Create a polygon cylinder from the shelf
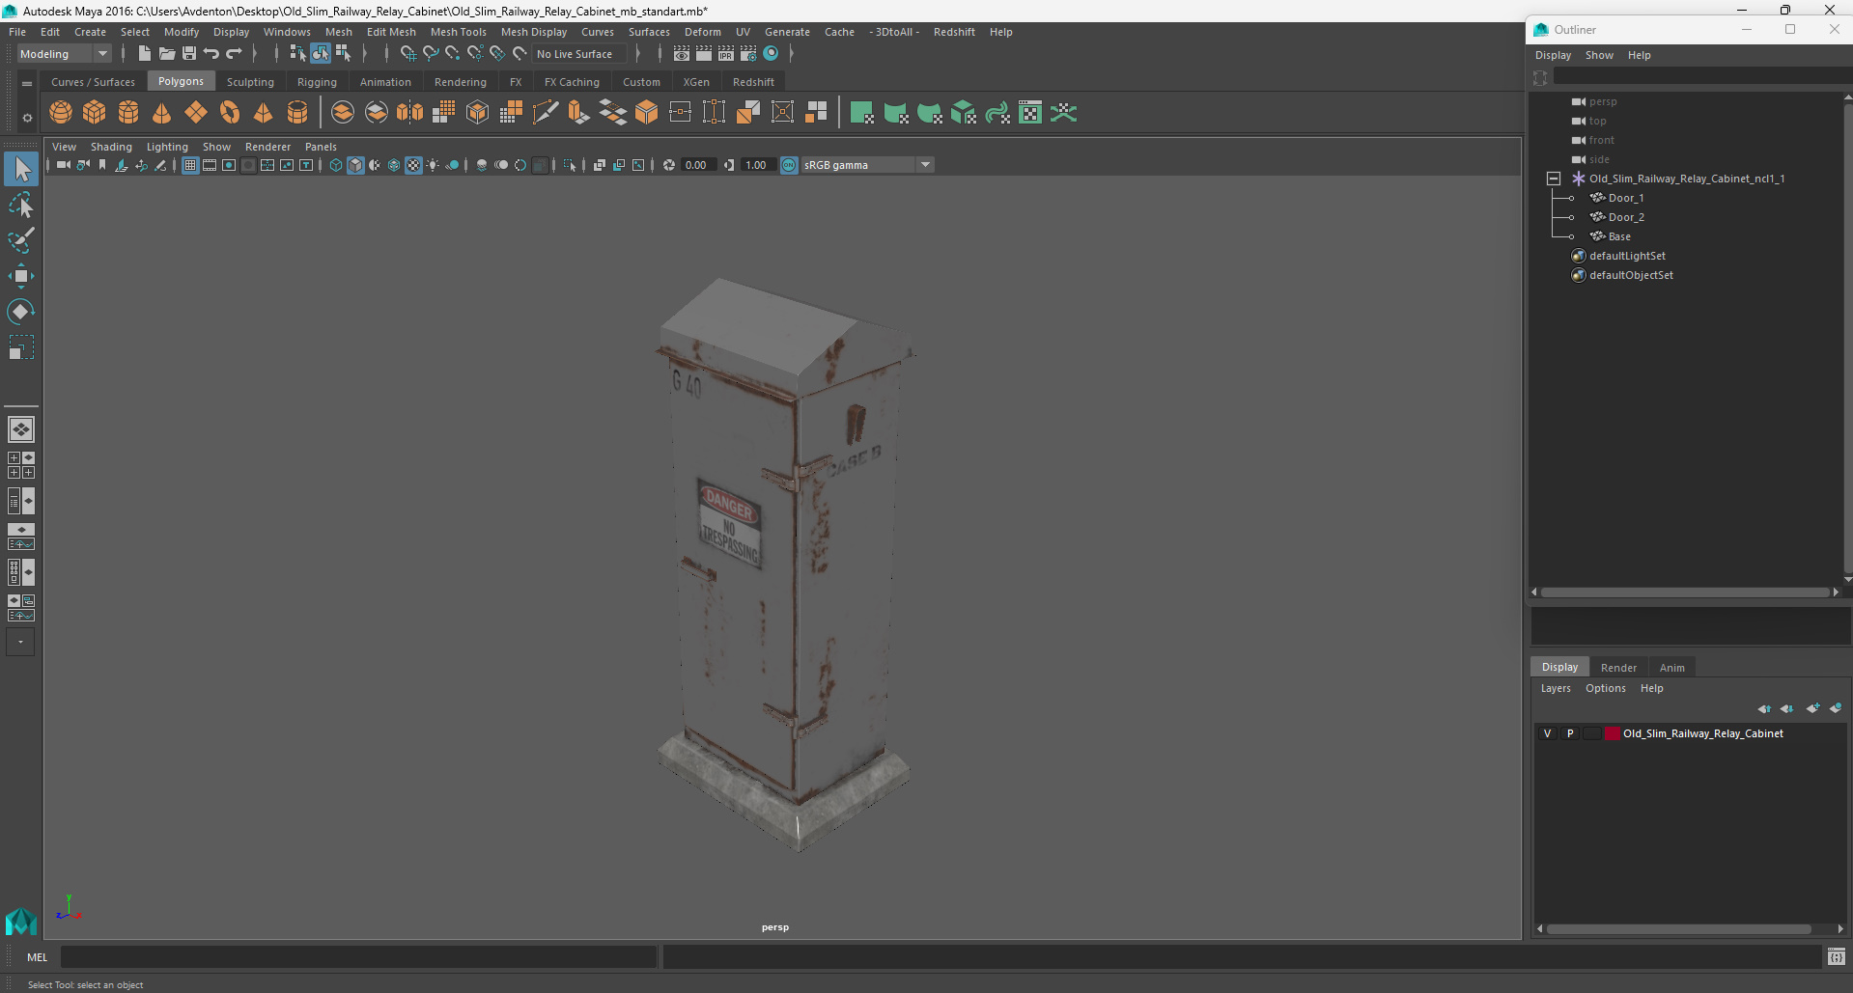 tap(128, 113)
